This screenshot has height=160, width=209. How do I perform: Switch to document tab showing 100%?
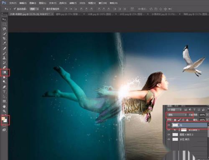coord(101,14)
